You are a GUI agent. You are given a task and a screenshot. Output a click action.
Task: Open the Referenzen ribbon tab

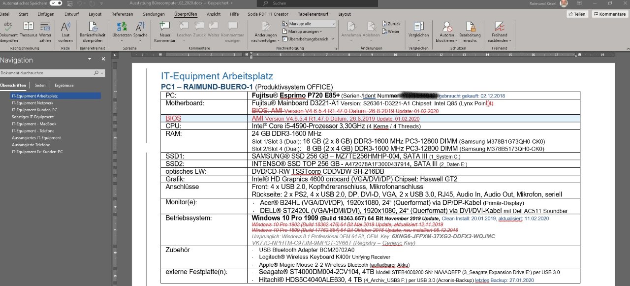[x=122, y=14]
